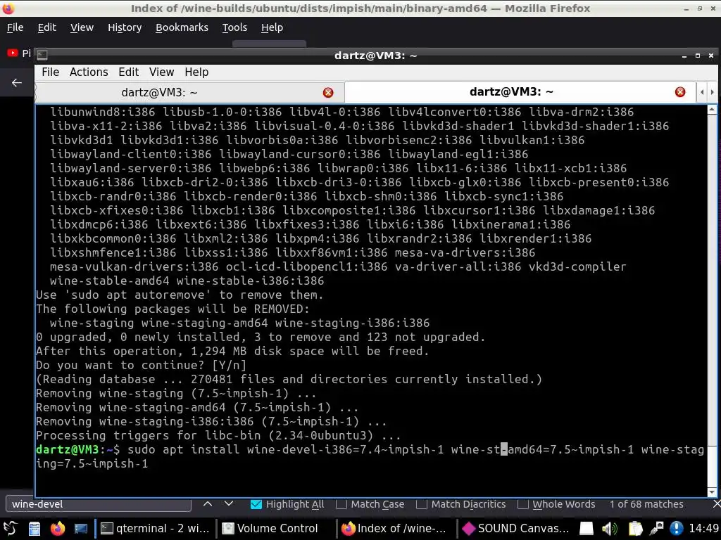
Task: Open Firefox History menu
Action: 125,27
